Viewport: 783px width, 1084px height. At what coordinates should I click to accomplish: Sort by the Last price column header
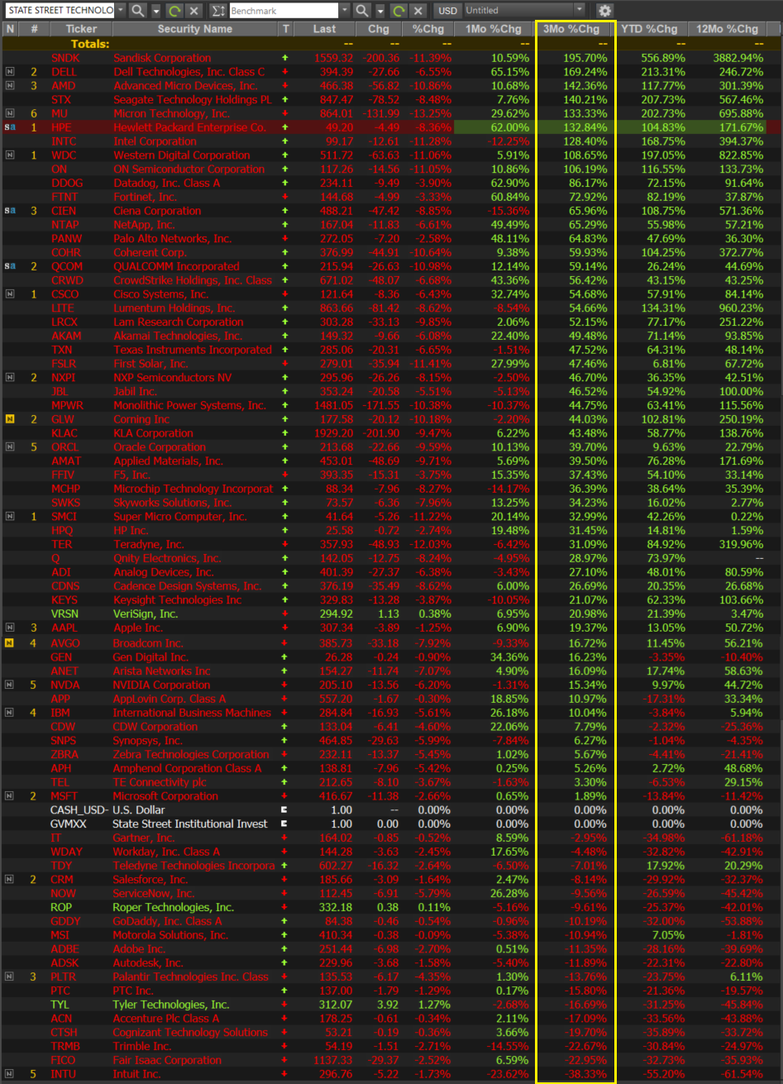(x=325, y=29)
